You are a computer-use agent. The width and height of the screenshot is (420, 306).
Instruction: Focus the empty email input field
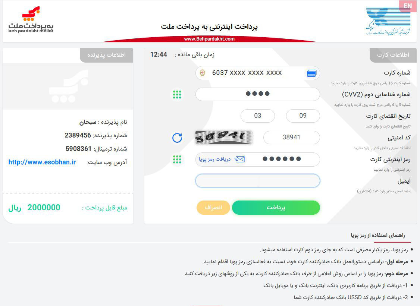click(x=258, y=181)
